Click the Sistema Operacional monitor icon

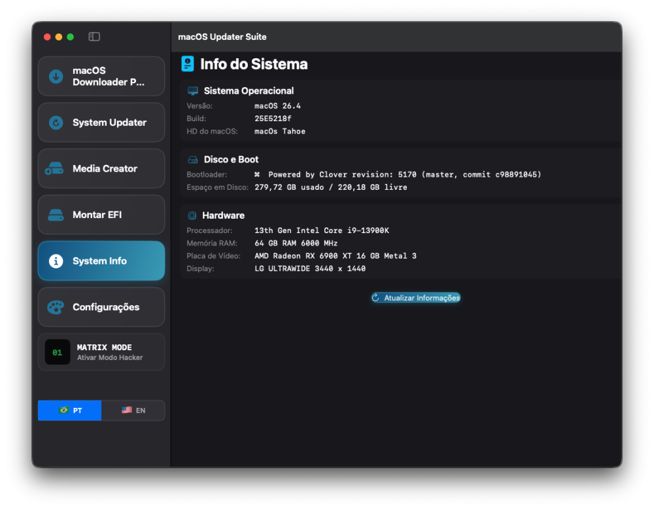pyautogui.click(x=193, y=90)
